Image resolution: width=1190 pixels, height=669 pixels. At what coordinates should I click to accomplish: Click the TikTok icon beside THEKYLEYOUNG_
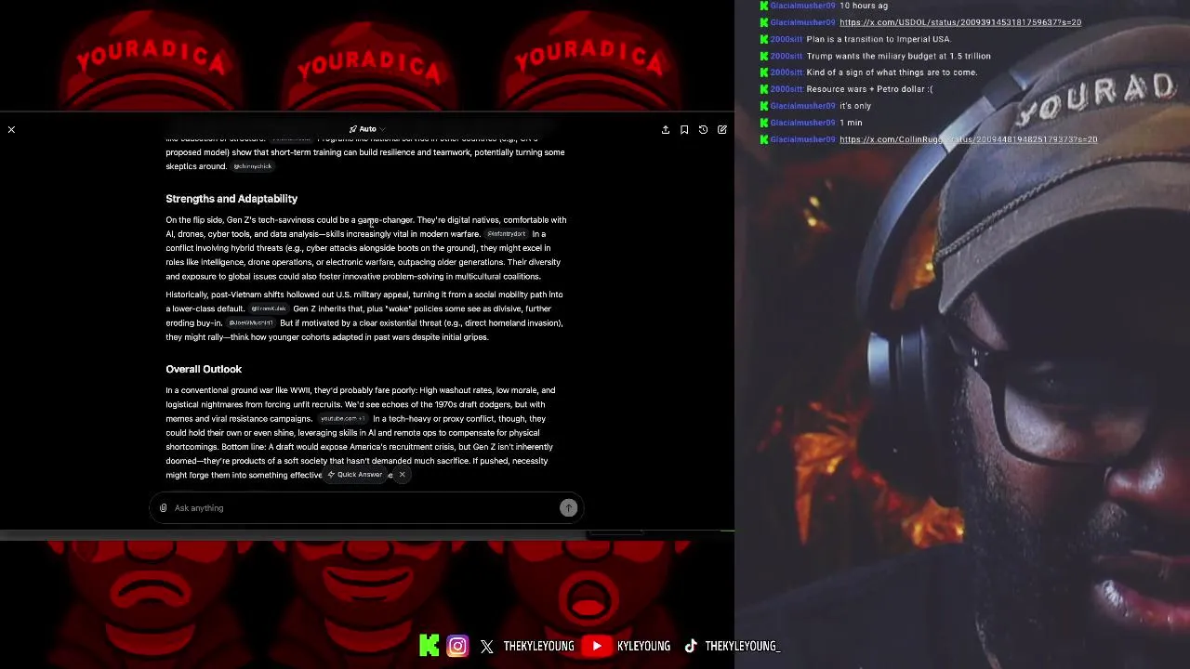pyautogui.click(x=691, y=646)
